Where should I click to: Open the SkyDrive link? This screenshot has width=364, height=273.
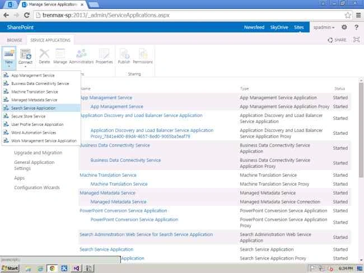click(279, 27)
